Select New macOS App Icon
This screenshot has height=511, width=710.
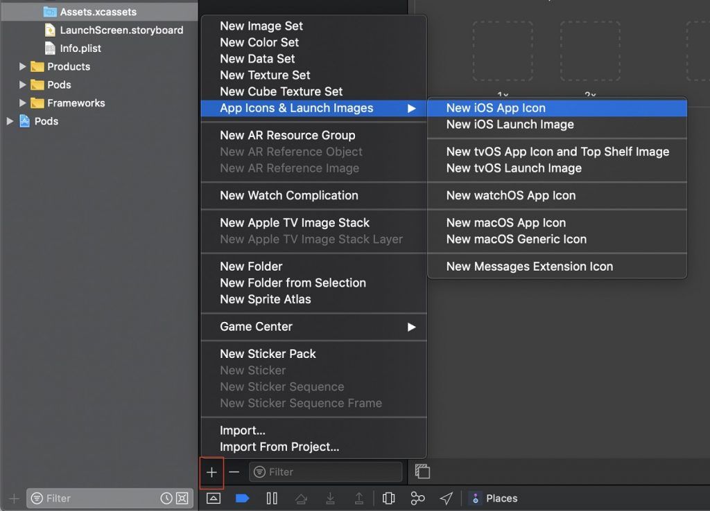tap(557, 222)
